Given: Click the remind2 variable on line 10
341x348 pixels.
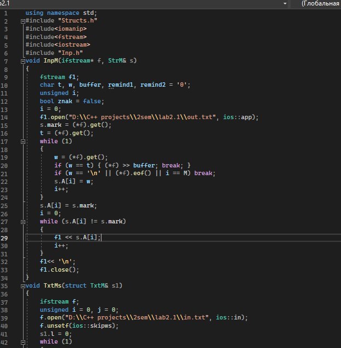Looking at the screenshot, I should pos(153,85).
